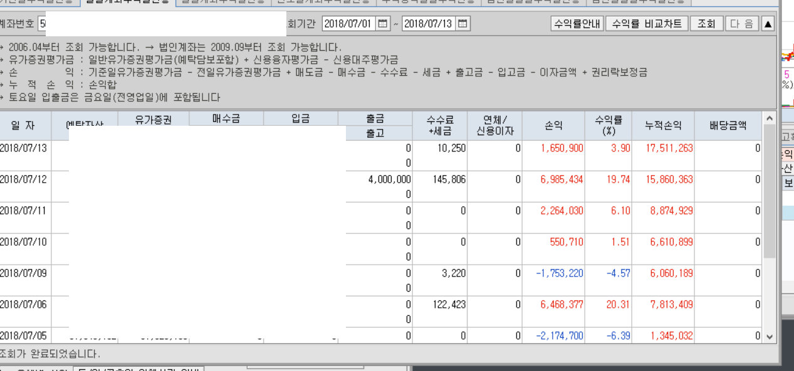
Task: Collapse the info panel with ▲ button
Action: 768,24
